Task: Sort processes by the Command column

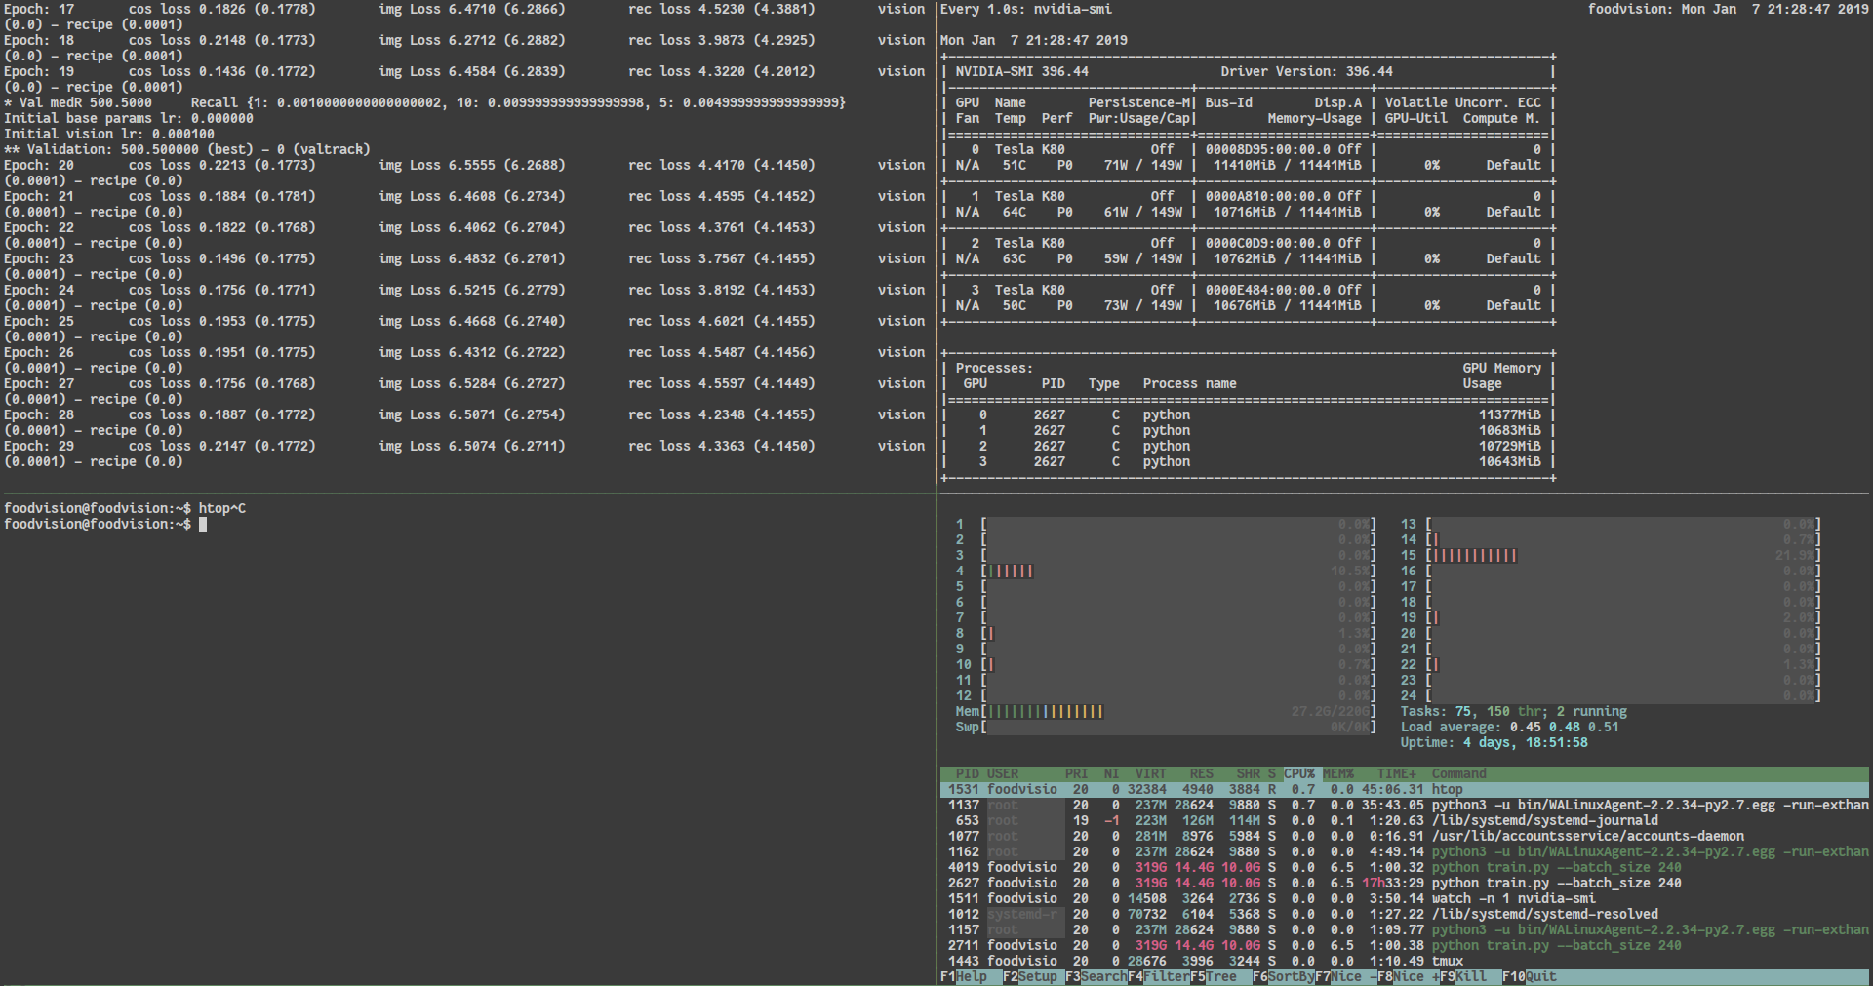Action: click(1457, 773)
